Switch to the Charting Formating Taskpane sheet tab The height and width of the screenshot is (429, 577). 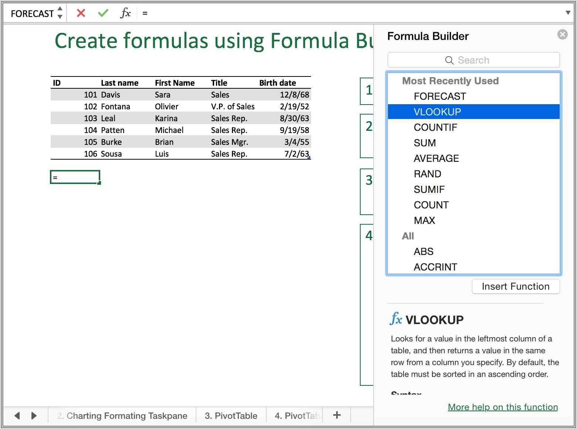[x=122, y=416]
